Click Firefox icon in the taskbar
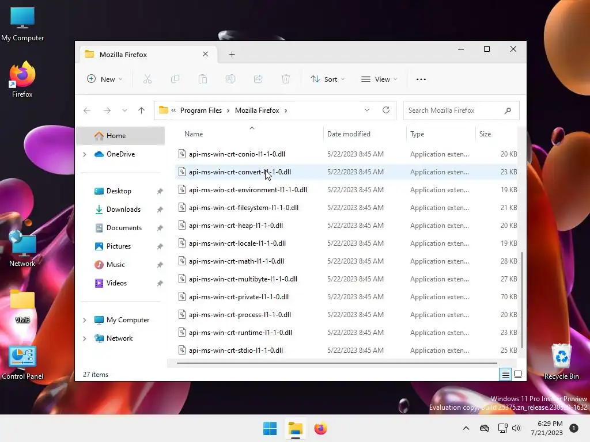590x442 pixels. pyautogui.click(x=320, y=428)
